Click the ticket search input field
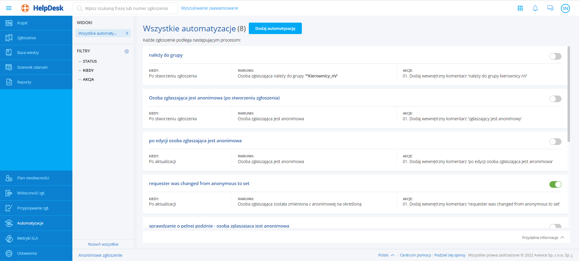The height and width of the screenshot is (261, 579). (126, 8)
